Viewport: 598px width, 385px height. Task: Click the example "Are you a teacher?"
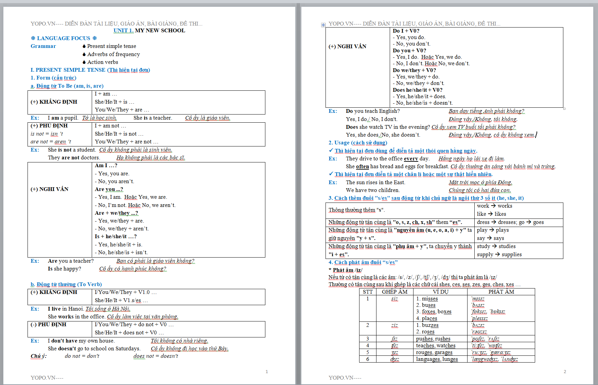click(71, 261)
